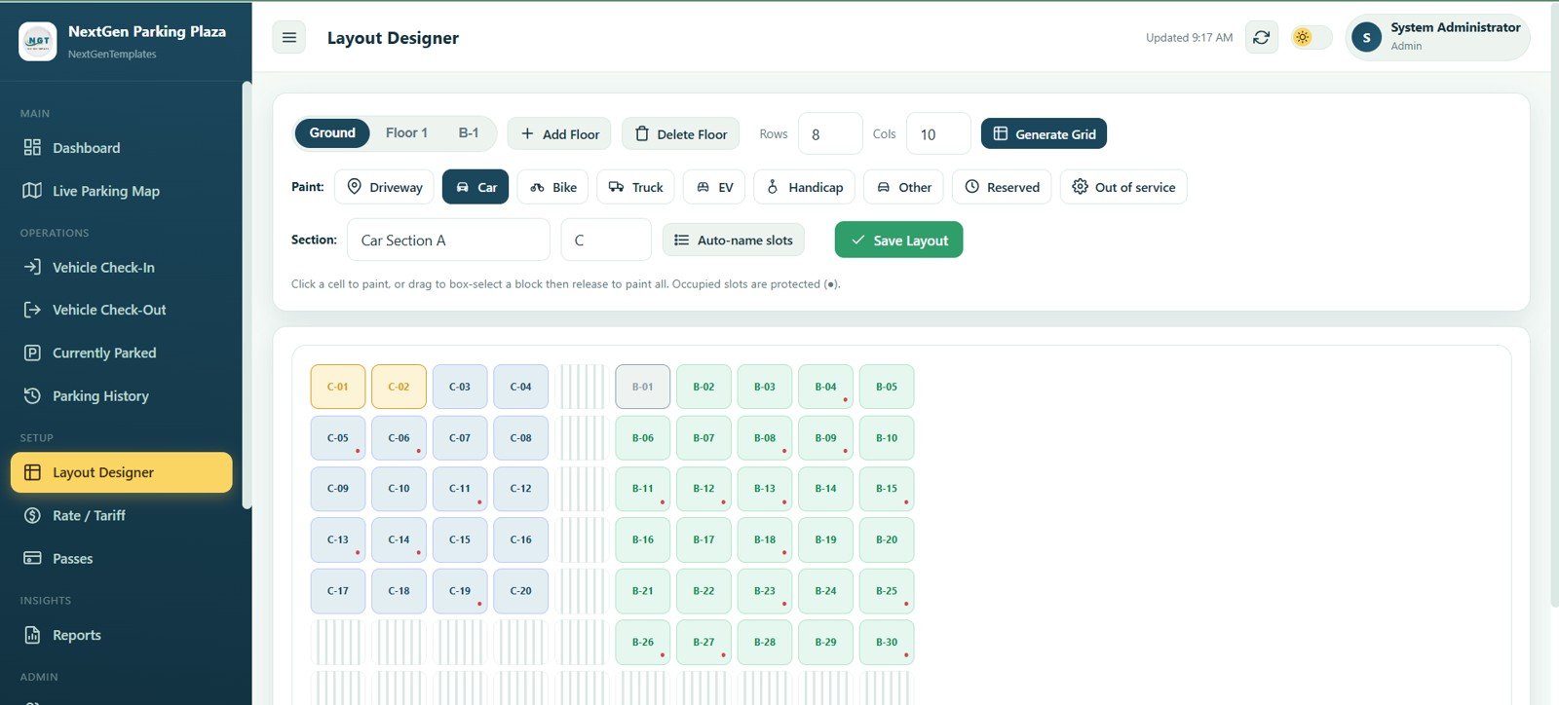
Task: Open Vehicle Check-In page
Action: point(122,267)
